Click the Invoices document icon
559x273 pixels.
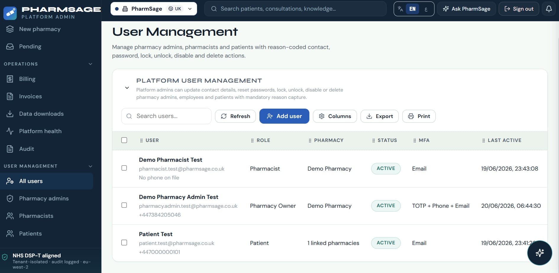pyautogui.click(x=10, y=96)
